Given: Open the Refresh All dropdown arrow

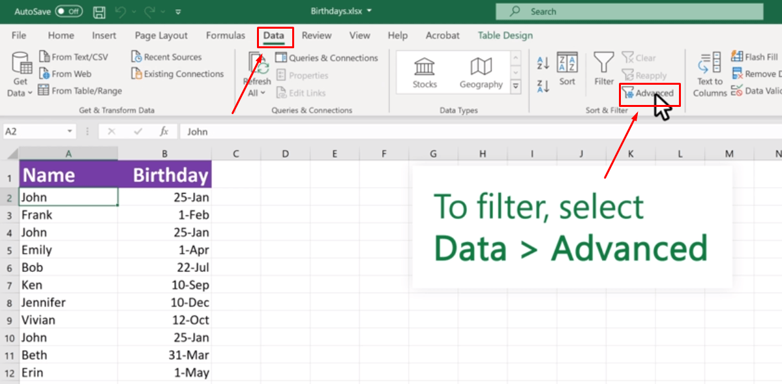Looking at the screenshot, I should tap(263, 93).
